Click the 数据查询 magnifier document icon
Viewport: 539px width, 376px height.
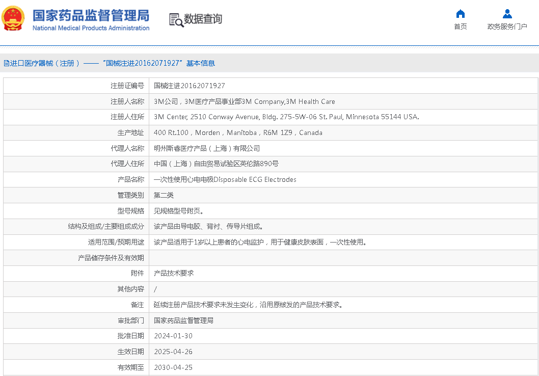[176, 20]
